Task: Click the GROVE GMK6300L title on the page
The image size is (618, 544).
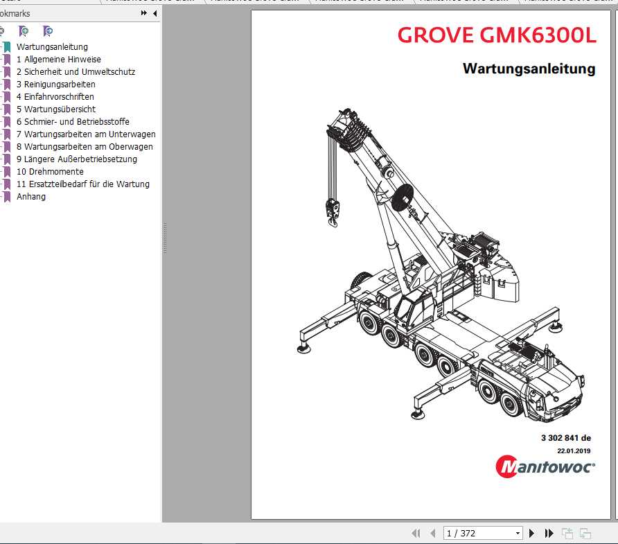Action: 497,35
